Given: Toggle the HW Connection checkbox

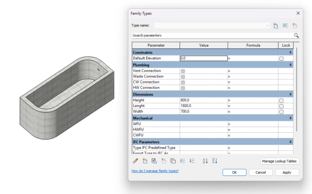Looking at the screenshot, I should tap(183, 88).
